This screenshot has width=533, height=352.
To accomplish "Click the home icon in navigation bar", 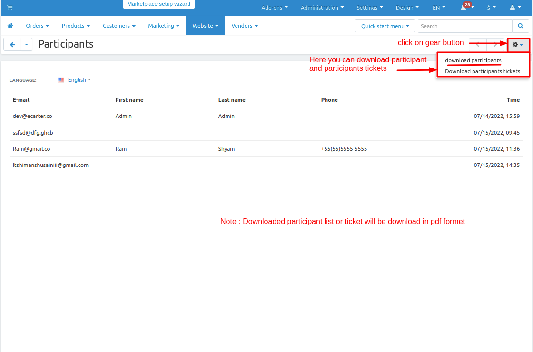I will 10,26.
